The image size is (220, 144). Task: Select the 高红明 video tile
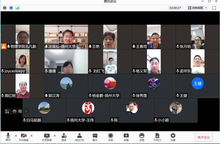pos(23,86)
